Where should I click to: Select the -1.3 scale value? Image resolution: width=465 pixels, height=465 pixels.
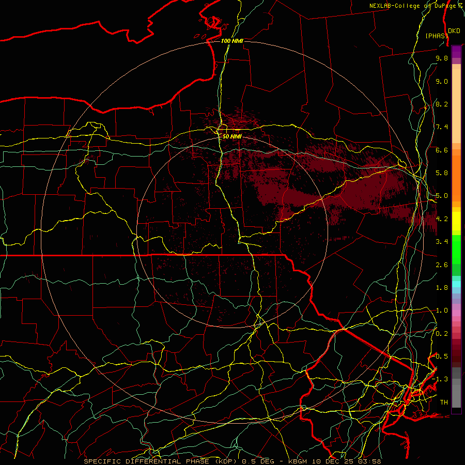pyautogui.click(x=440, y=379)
